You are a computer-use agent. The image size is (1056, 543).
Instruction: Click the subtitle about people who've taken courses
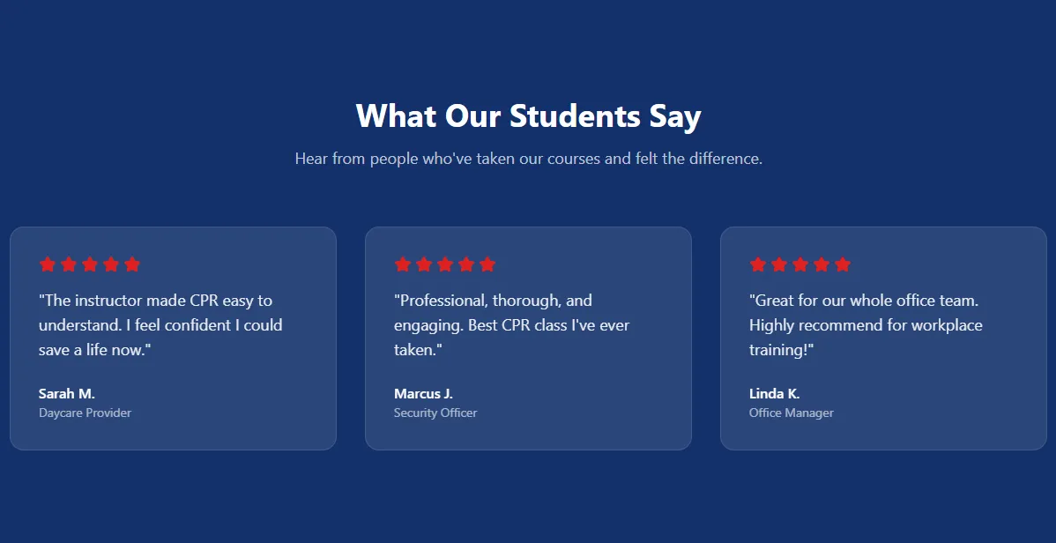tap(529, 159)
